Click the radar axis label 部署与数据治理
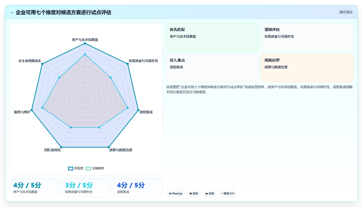Screen dimensions: 363x207 click(121, 150)
